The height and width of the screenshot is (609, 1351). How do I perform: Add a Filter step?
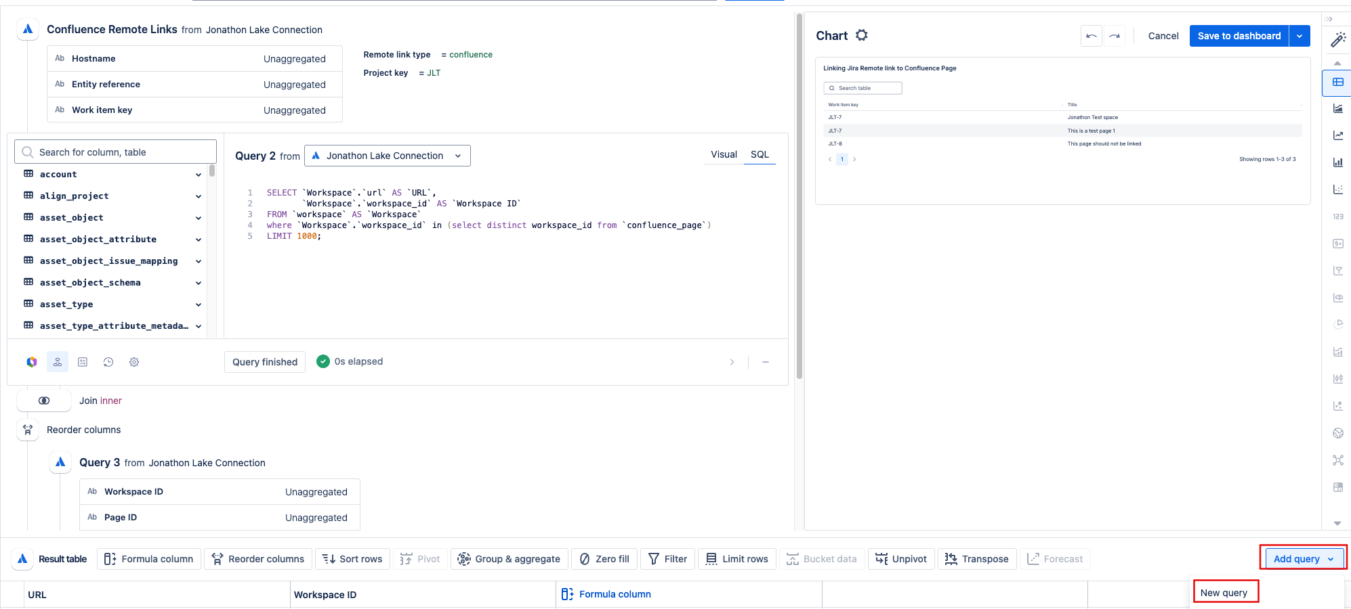tap(668, 559)
